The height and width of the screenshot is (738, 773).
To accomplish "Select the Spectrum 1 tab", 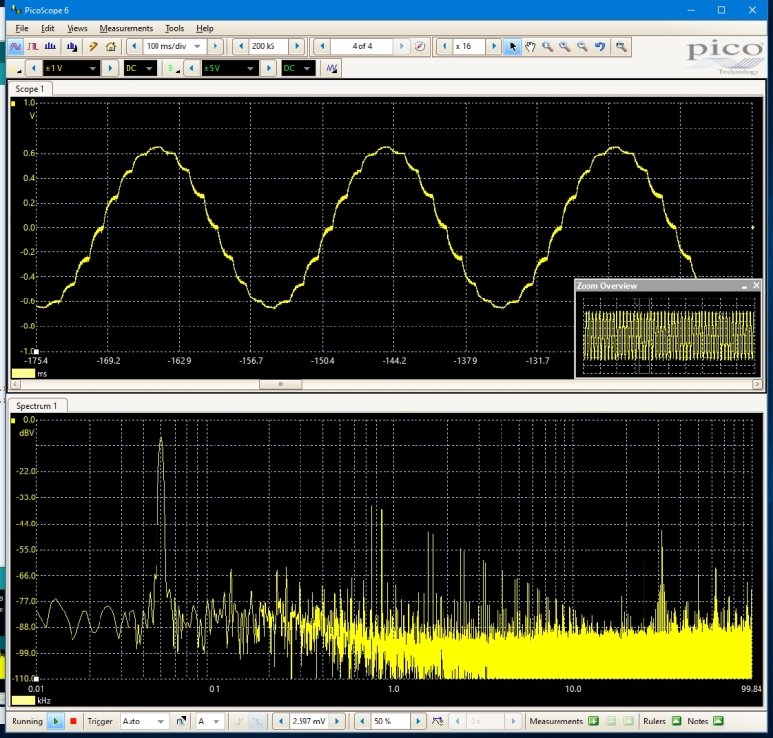I will (37, 406).
